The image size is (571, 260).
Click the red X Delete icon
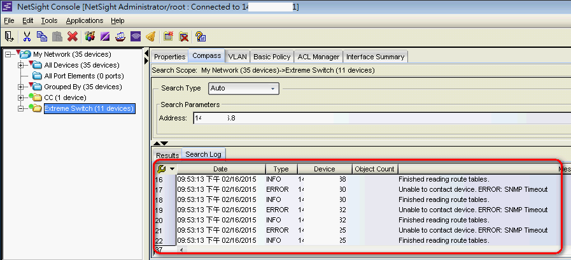(x=73, y=36)
